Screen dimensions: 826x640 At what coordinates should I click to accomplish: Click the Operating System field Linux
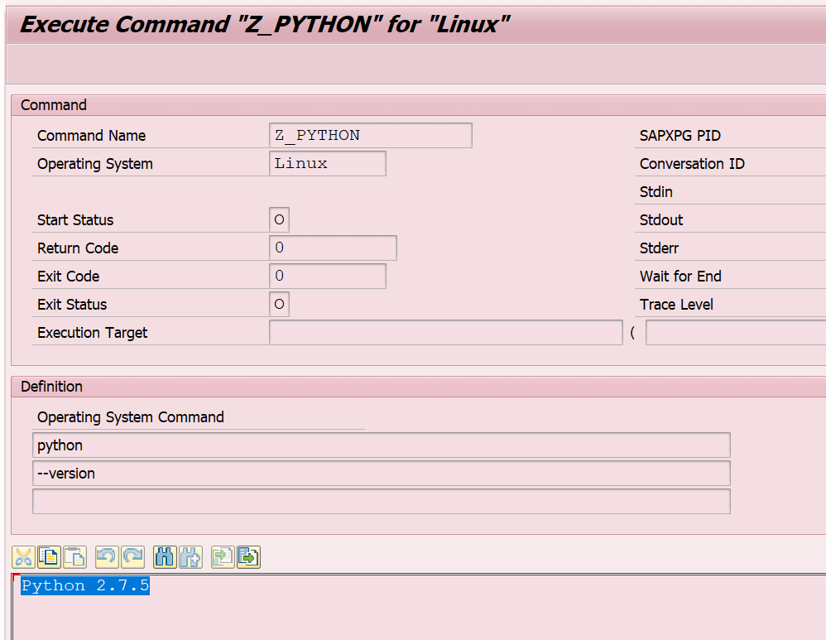pyautogui.click(x=327, y=163)
